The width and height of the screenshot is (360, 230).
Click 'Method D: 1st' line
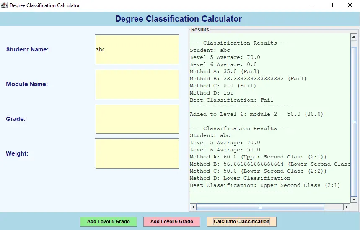(212, 93)
